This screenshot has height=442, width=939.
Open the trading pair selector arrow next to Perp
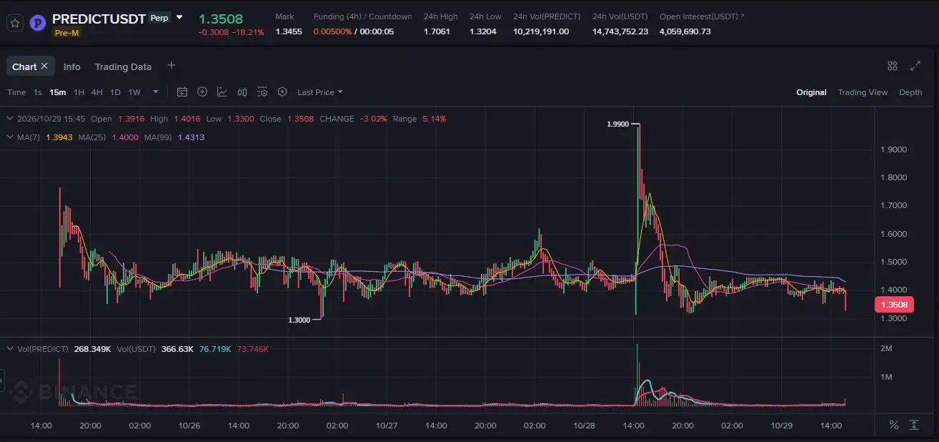click(179, 17)
